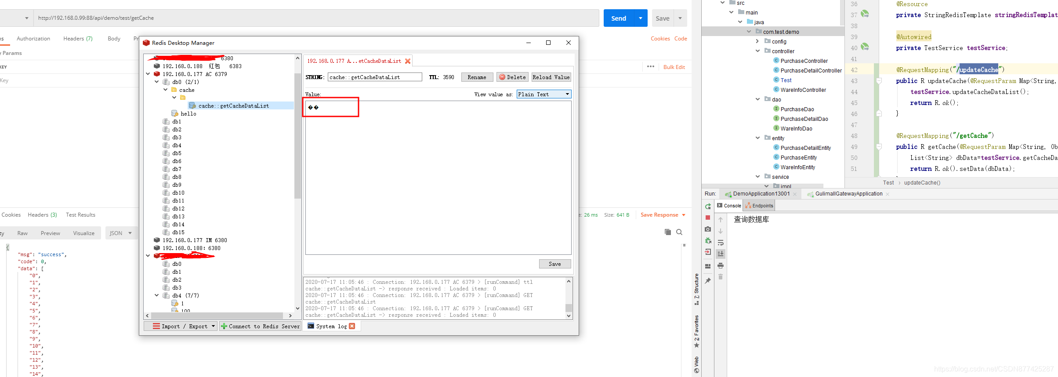
Task: Click the Send button in Postman
Action: [x=619, y=18]
